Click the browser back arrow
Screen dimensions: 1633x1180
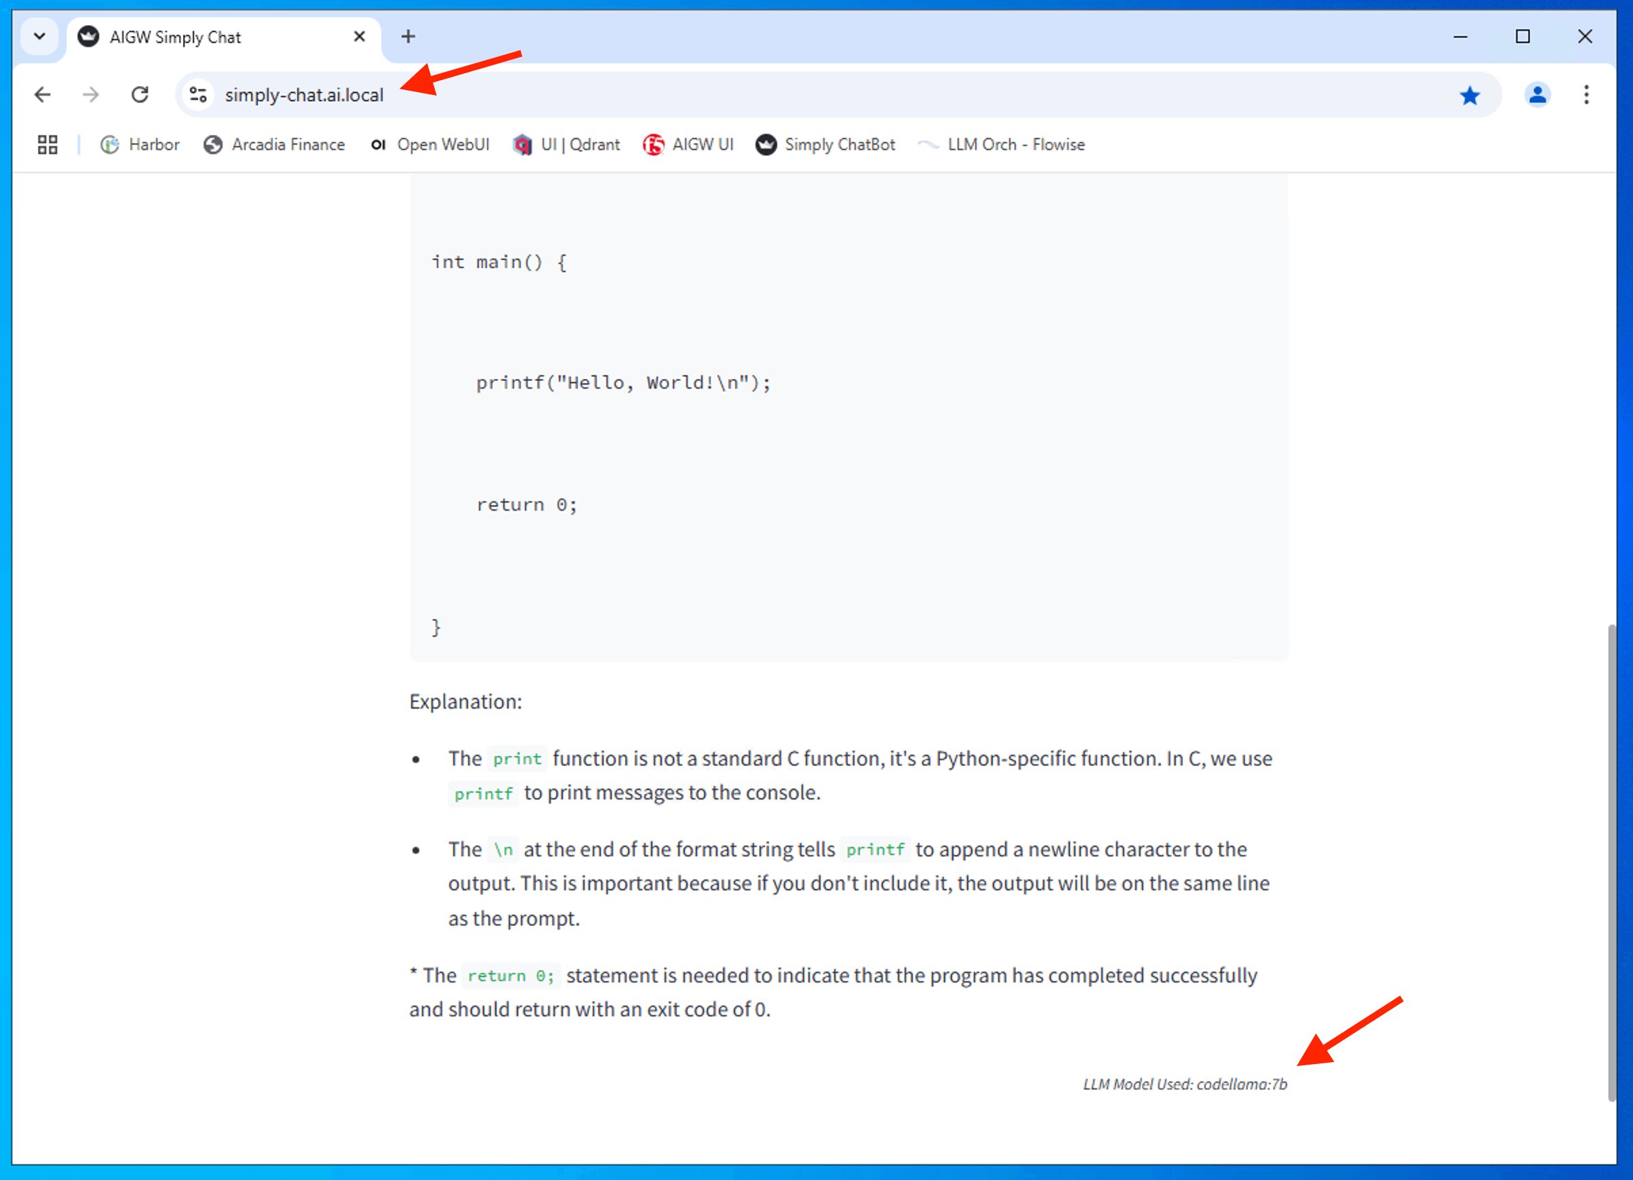tap(43, 94)
